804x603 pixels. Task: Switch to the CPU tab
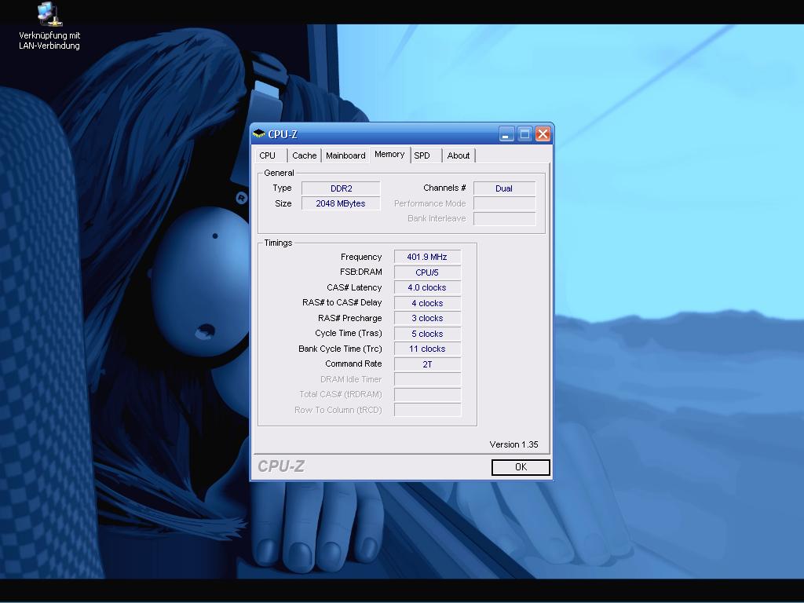267,155
